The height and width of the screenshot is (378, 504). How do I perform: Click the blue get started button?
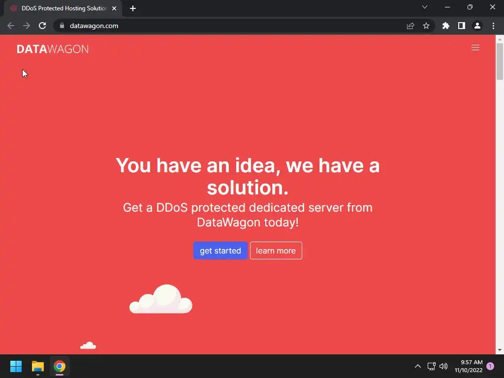[220, 251]
